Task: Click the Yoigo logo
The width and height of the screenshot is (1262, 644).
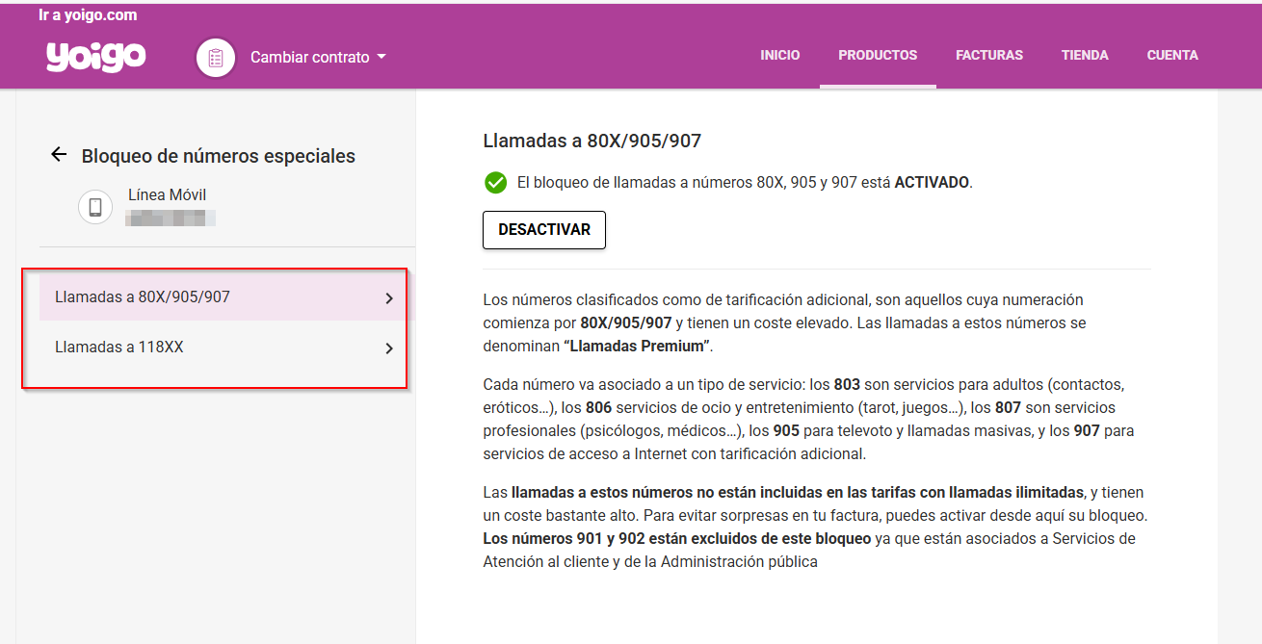Action: click(95, 56)
